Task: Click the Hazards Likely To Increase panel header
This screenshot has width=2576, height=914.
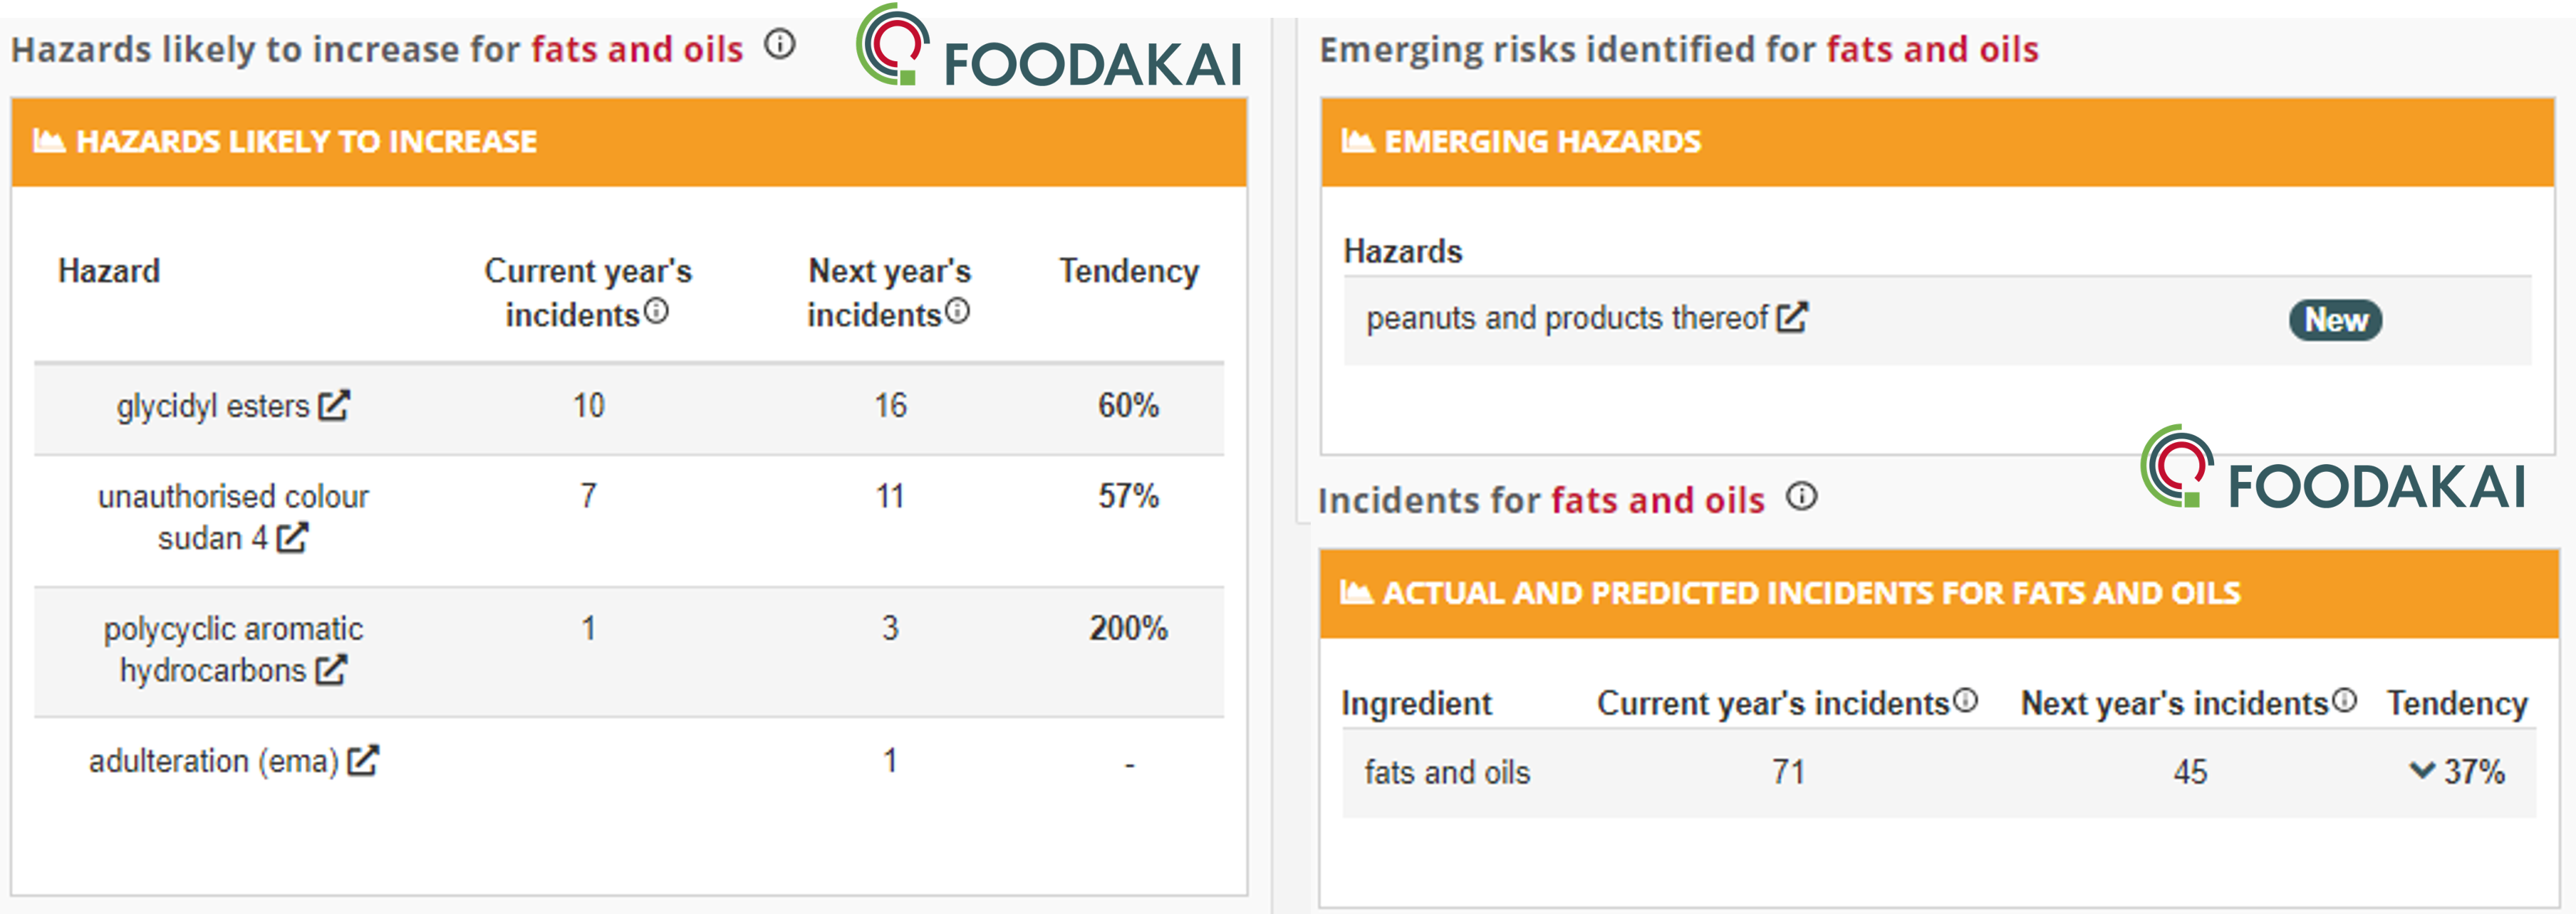Action: point(629,142)
